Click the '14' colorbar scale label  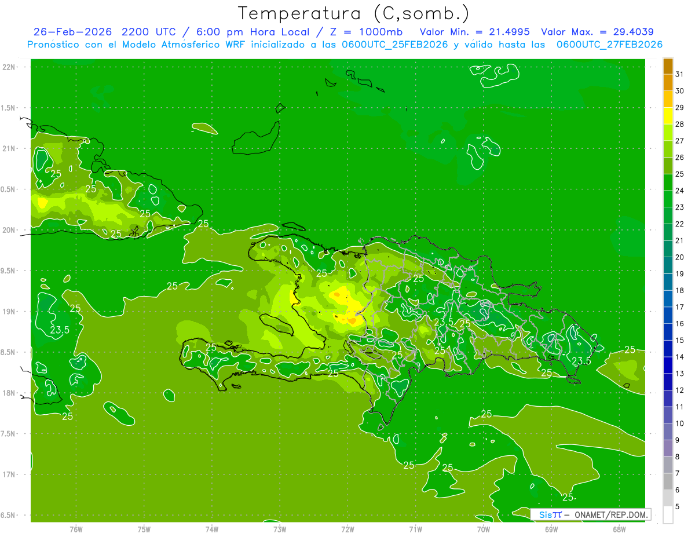point(679,357)
